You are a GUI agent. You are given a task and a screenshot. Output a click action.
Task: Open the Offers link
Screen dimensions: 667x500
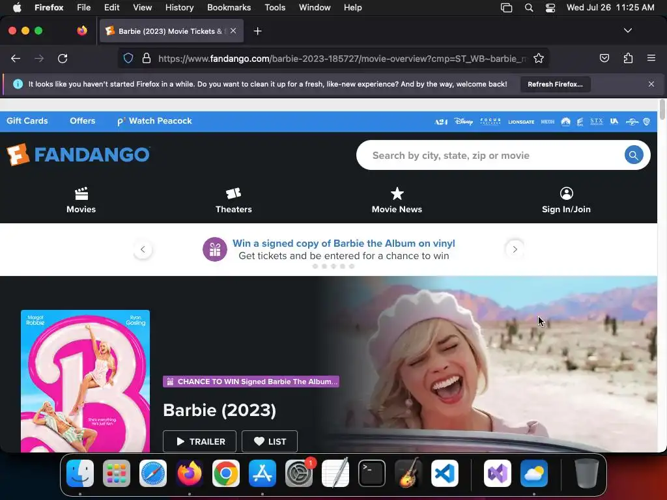pyautogui.click(x=83, y=120)
